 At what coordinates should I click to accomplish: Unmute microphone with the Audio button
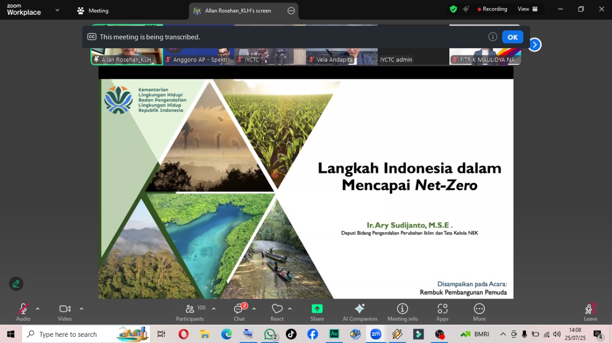(23, 312)
